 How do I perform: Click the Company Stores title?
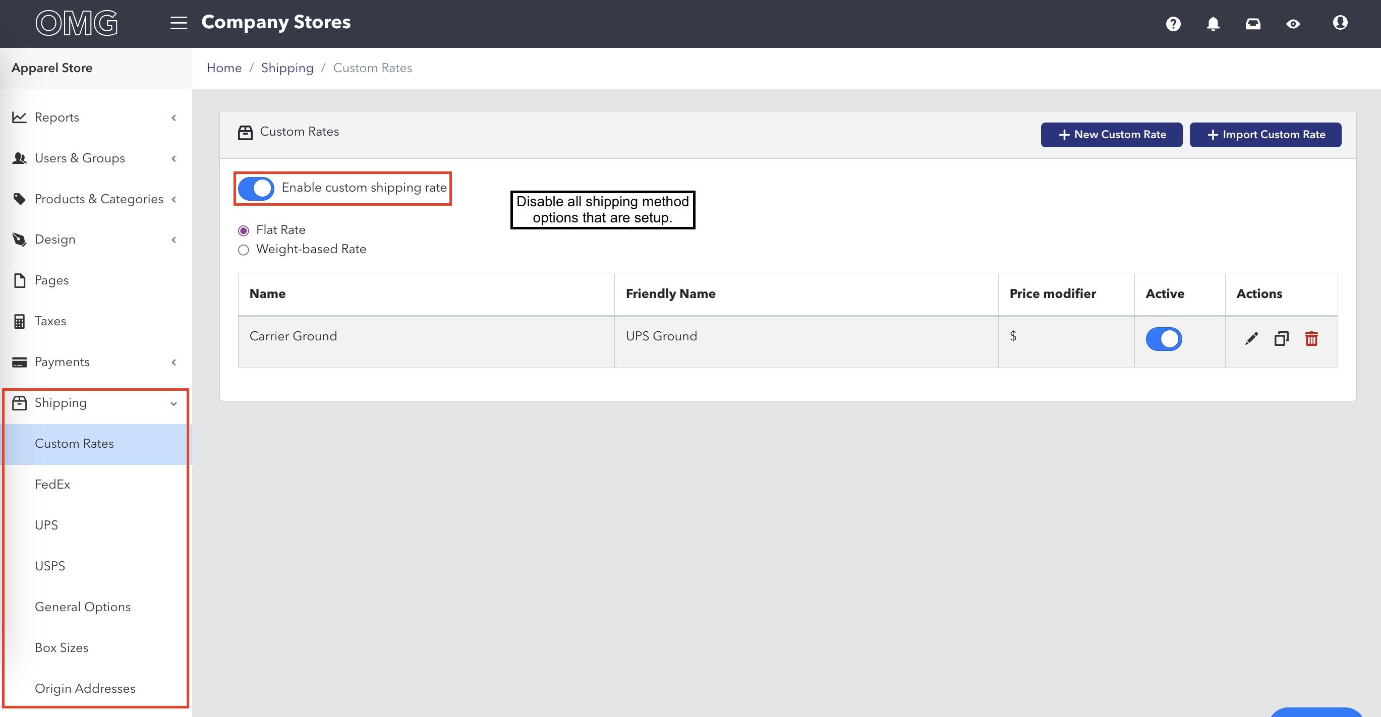(275, 22)
